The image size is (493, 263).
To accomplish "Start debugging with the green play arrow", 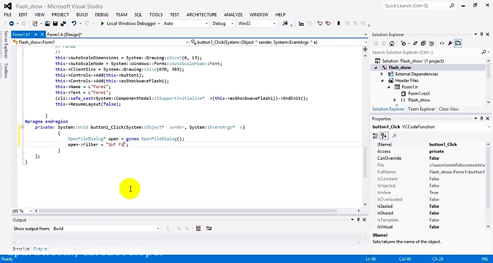I will tap(102, 24).
